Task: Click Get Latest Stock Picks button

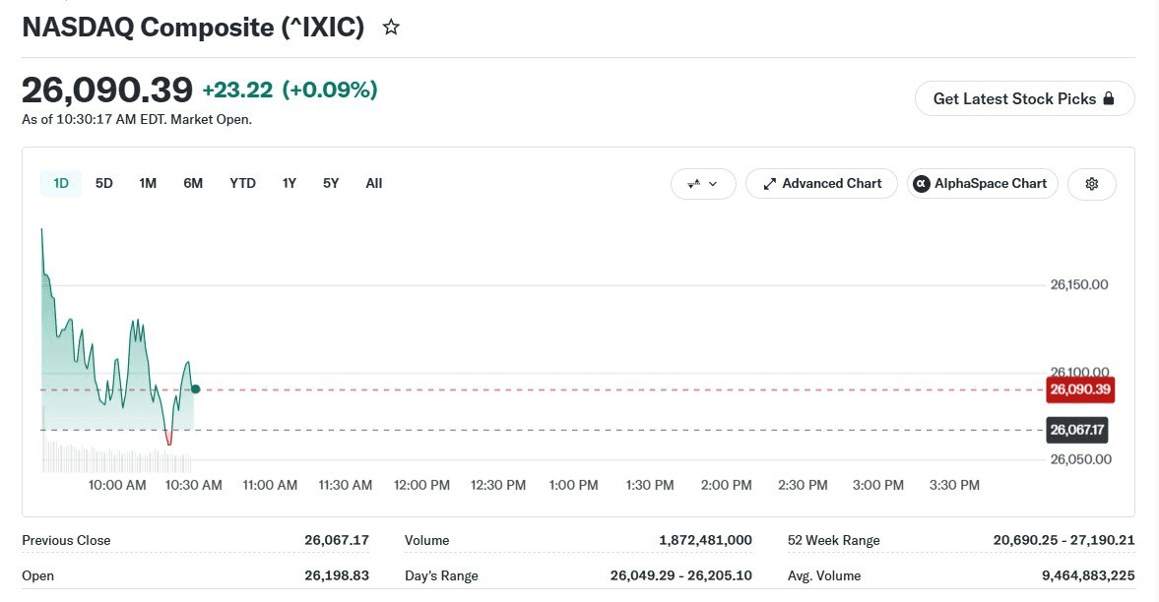Action: pos(1024,99)
